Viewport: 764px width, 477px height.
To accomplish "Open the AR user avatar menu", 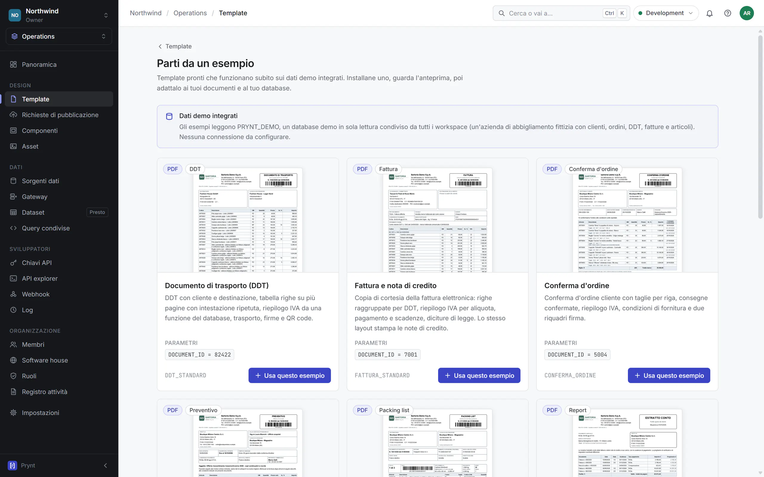I will [746, 13].
